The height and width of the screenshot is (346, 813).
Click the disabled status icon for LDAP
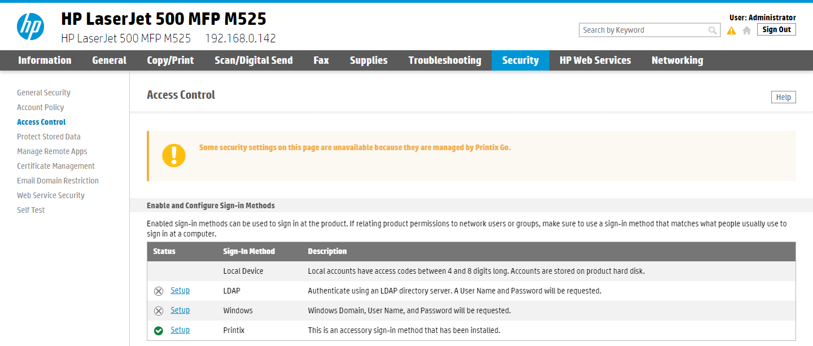(x=159, y=291)
